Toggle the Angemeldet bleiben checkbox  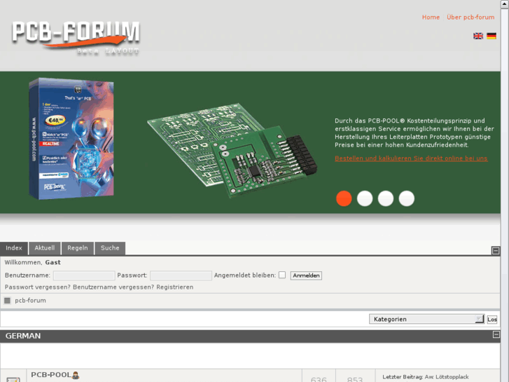tap(282, 275)
